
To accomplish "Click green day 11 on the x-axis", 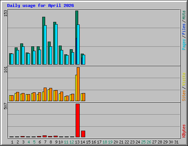I will 66,142.
